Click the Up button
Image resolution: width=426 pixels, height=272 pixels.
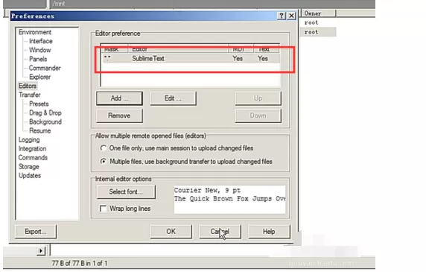click(x=258, y=98)
